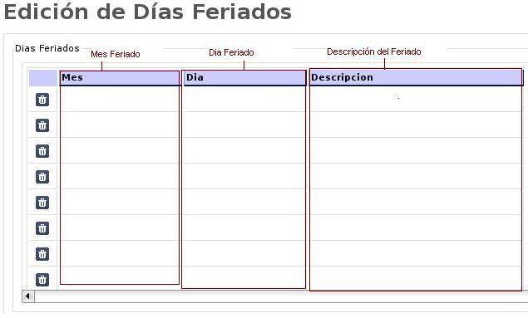This screenshot has width=528, height=318.
Task: Click the fourth row delete icon
Action: (42, 177)
